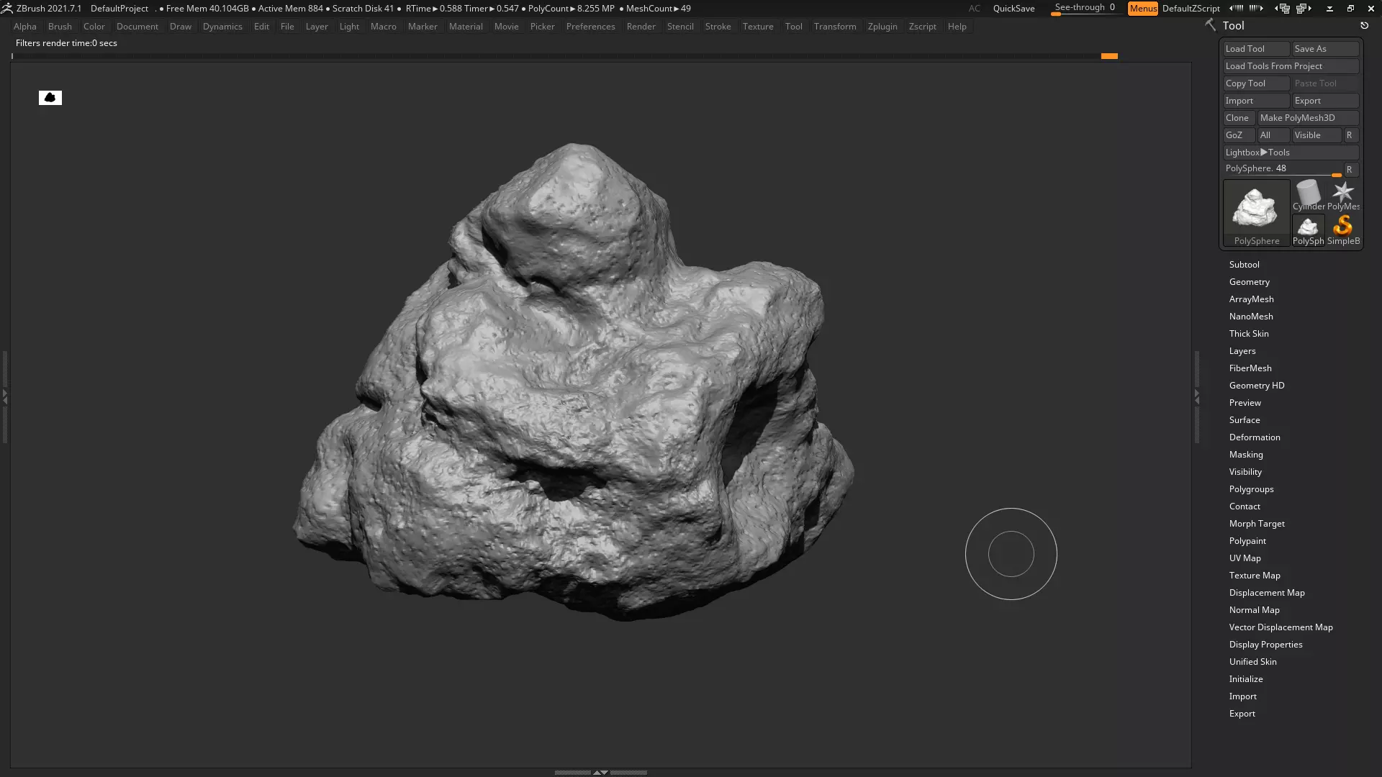Click the Tool palette reset icon

click(1364, 26)
